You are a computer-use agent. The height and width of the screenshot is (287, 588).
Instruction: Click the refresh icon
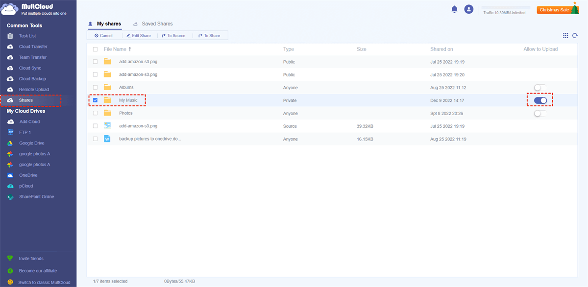(x=575, y=36)
